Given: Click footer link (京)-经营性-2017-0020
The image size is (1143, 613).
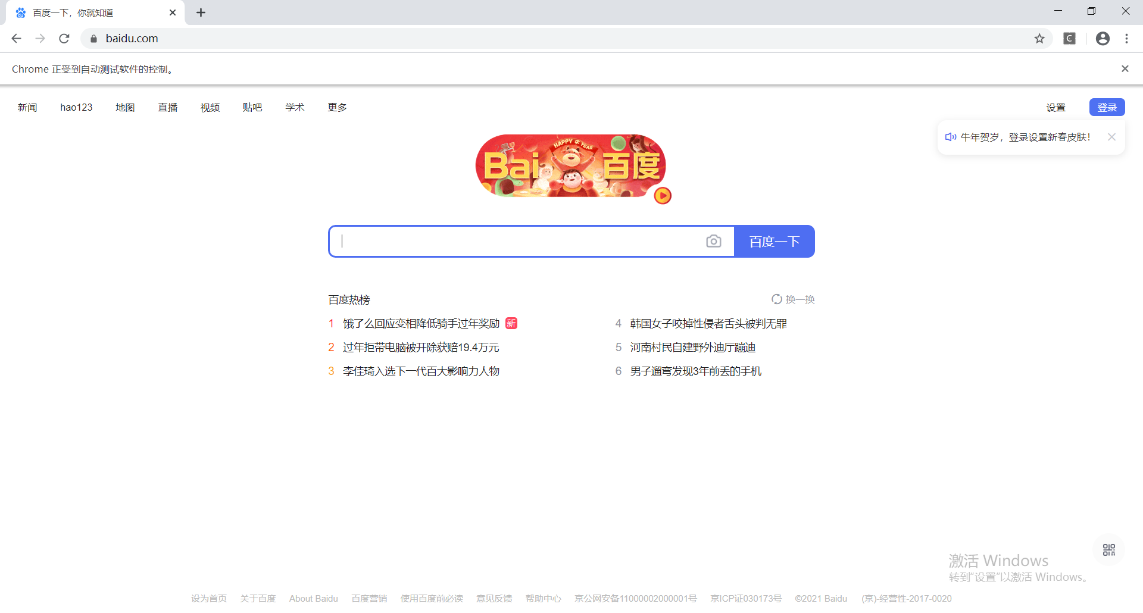Looking at the screenshot, I should click(907, 599).
